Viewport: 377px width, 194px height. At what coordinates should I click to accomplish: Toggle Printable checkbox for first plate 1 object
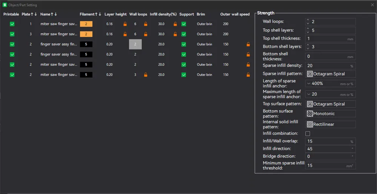tap(12, 24)
